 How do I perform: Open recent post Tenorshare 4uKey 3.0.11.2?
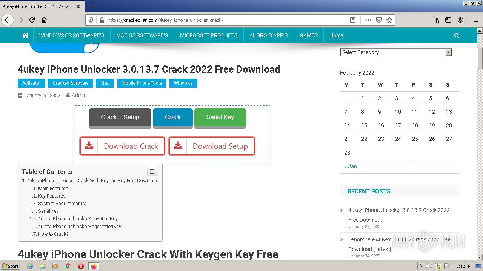(x=399, y=244)
